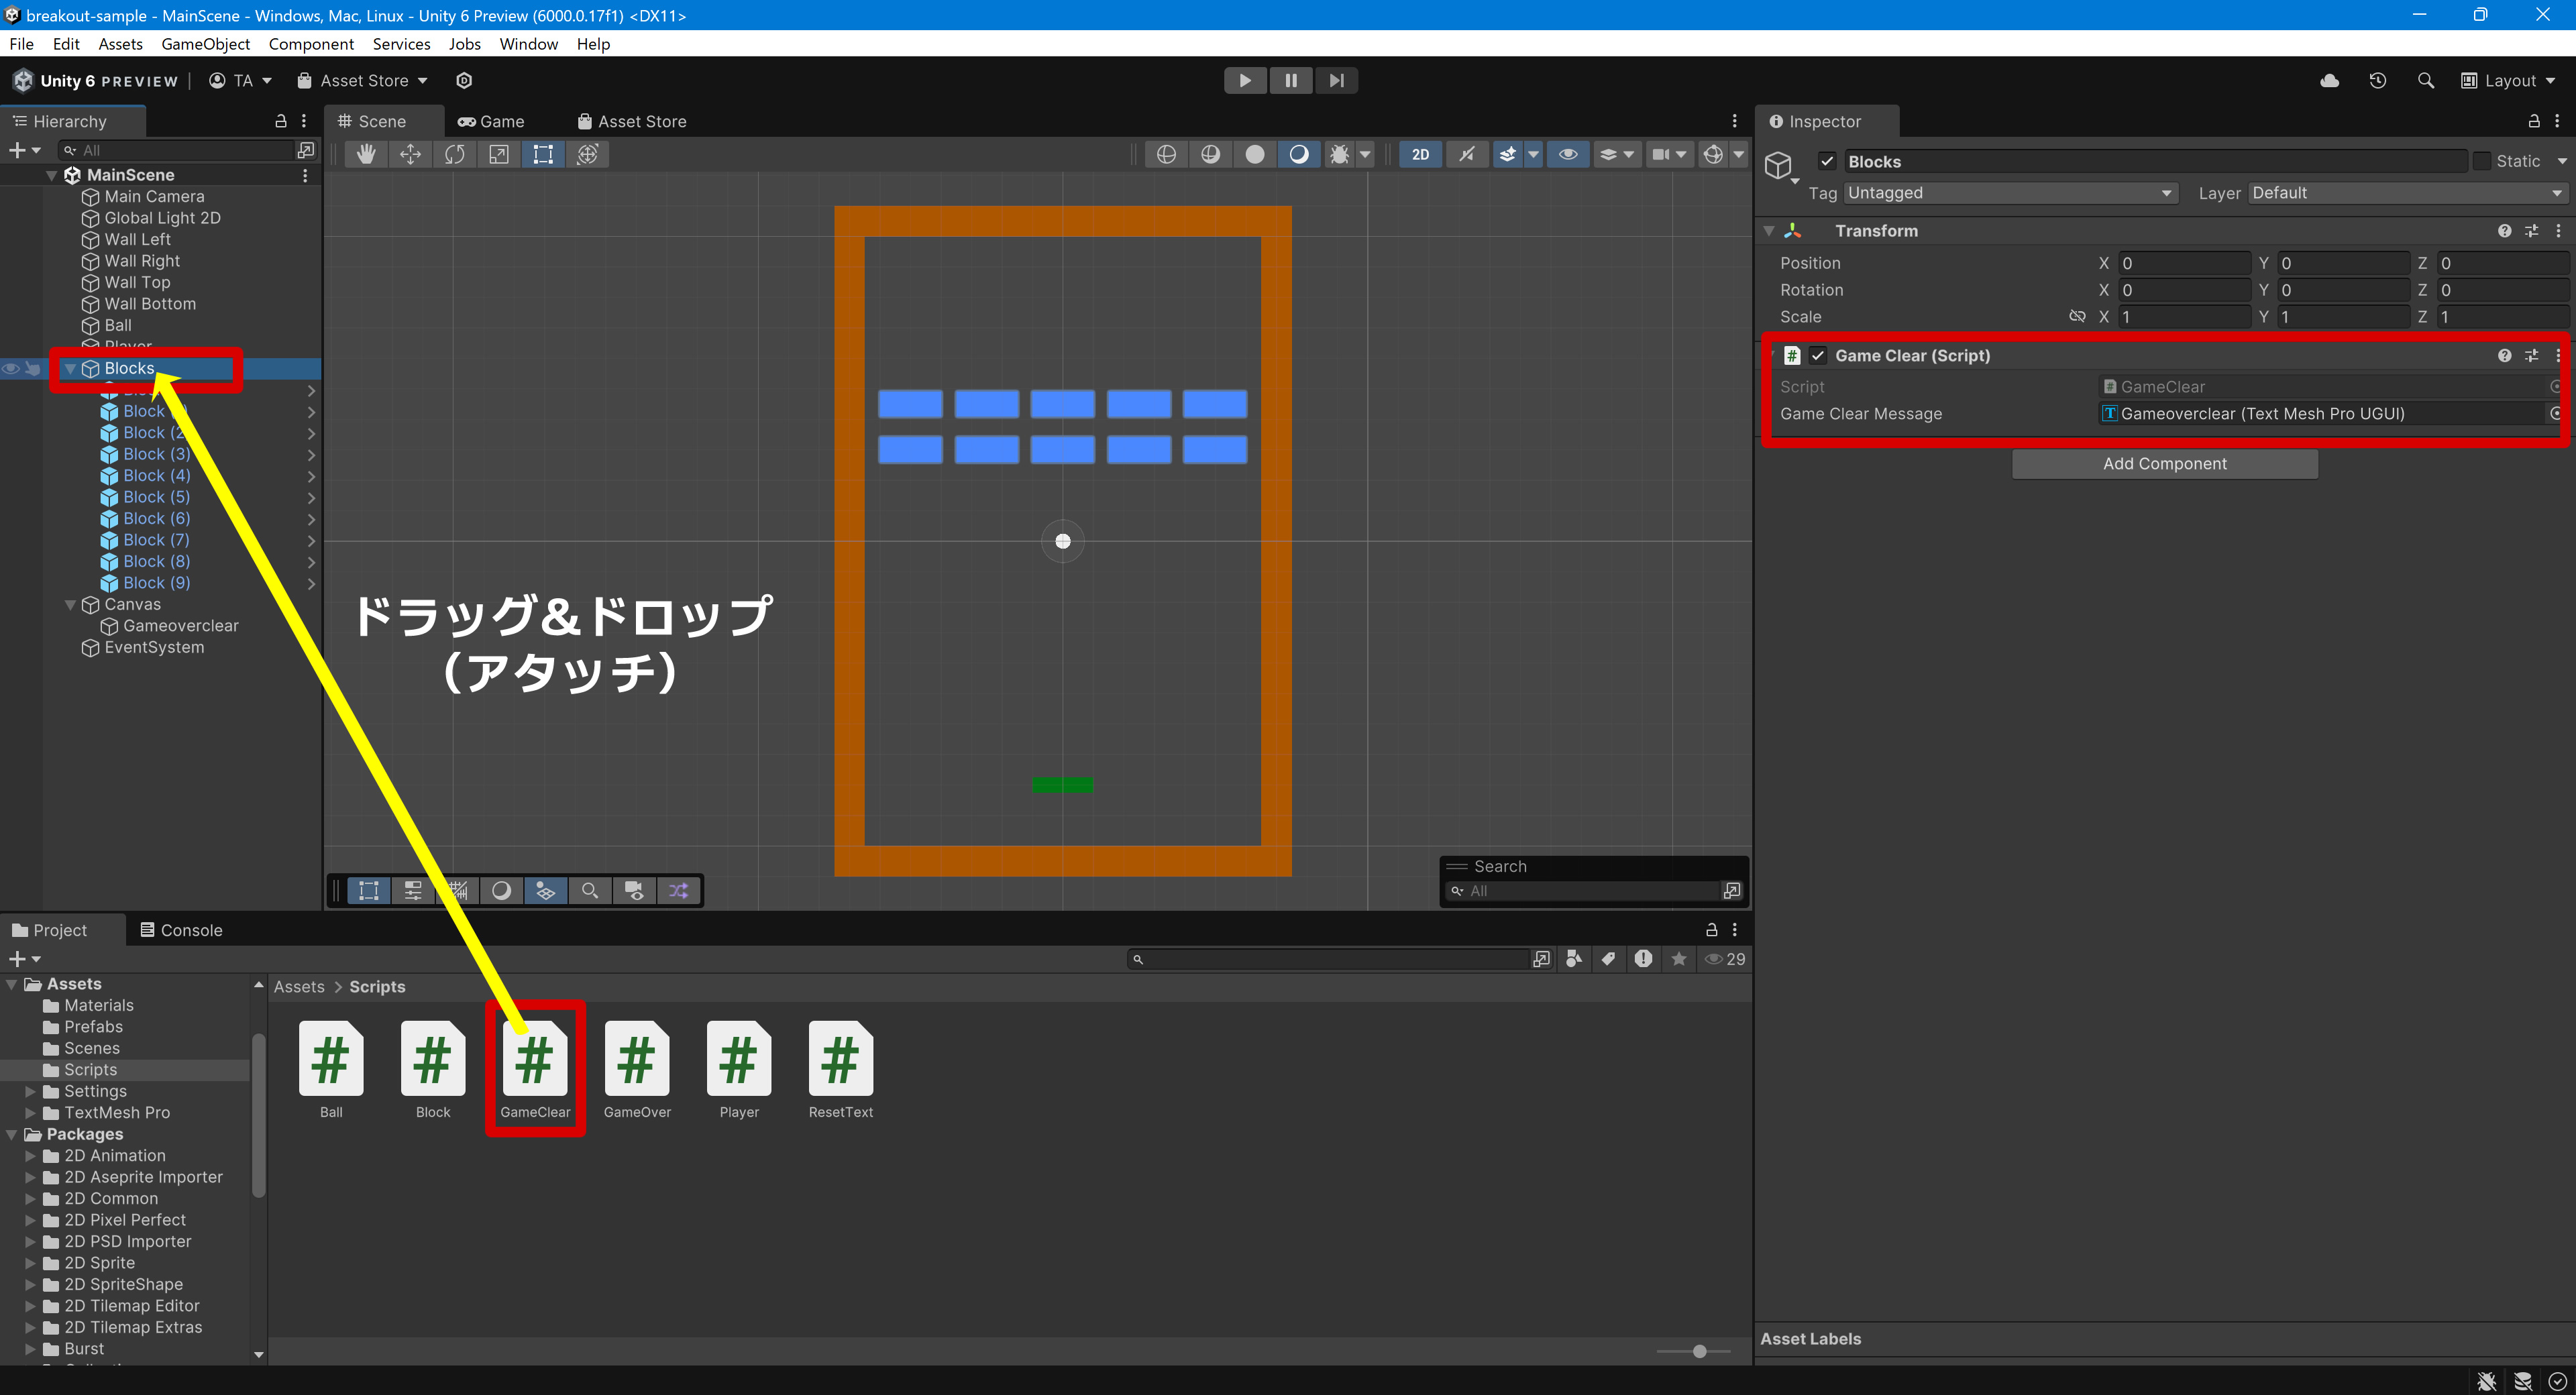Screen dimensions: 2576x1395
Task: Select the GameClear script asset
Action: tap(535, 1069)
